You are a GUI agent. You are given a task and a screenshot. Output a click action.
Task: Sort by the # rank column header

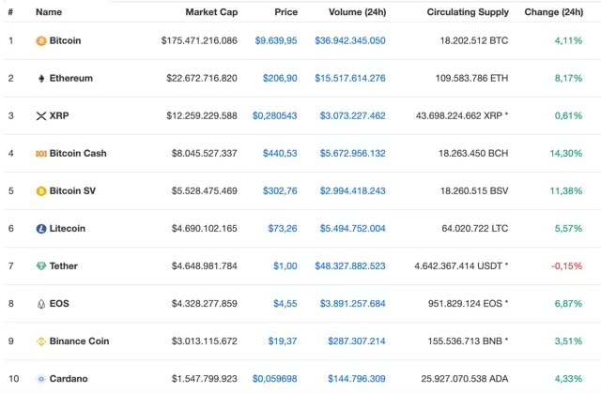tap(10, 12)
